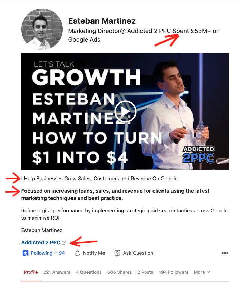Play the Let's Talk Growth video
This screenshot has width=246, height=283.
pyautogui.click(x=125, y=111)
